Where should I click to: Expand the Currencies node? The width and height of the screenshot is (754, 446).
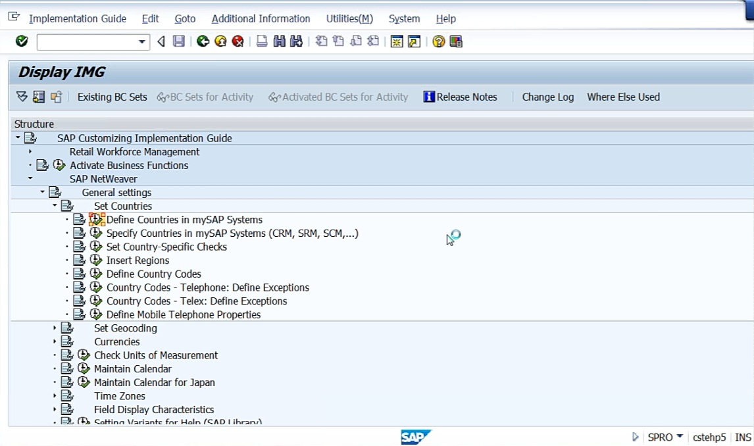[55, 341]
